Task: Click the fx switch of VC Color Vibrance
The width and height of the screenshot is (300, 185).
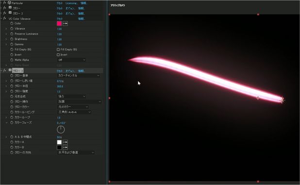Action: [x=4, y=18]
